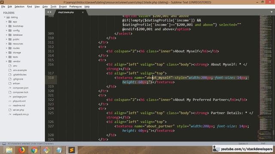
Task: Expand the public folder
Action: tap(6, 39)
